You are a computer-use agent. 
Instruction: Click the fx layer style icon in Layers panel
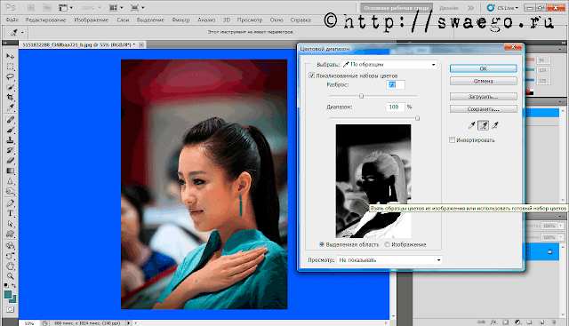[x=493, y=322]
